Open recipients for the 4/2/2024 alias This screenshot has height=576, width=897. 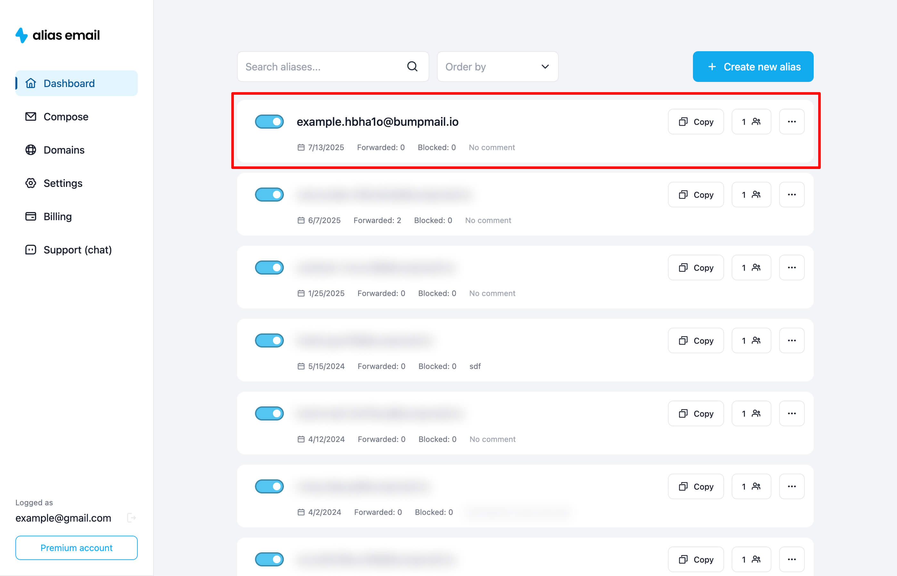(x=751, y=486)
